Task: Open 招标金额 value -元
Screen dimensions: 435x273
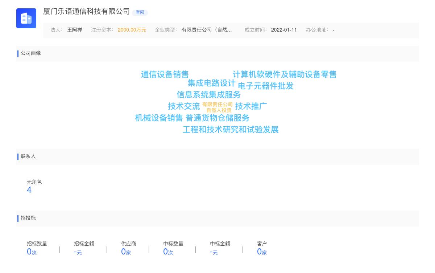Action: (78, 252)
